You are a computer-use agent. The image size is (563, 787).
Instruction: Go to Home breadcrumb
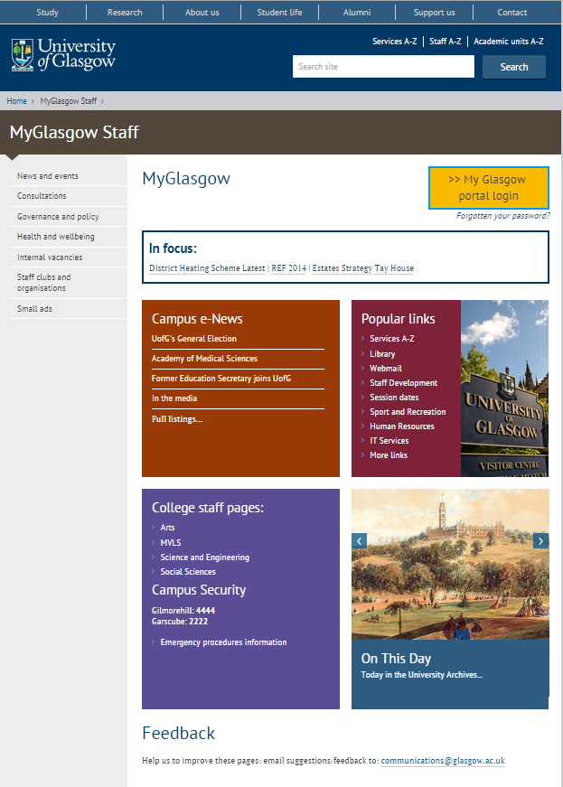[x=16, y=101]
